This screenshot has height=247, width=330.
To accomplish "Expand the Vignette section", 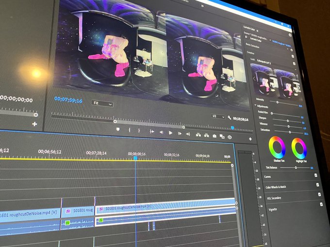I will pos(273,209).
